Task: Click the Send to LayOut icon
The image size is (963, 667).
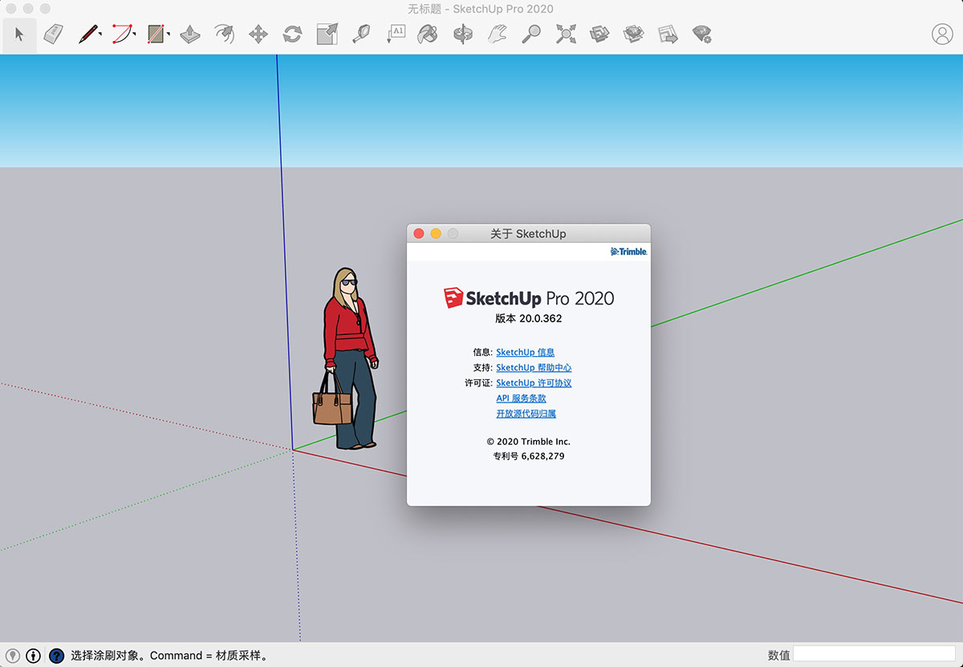Action: click(668, 34)
